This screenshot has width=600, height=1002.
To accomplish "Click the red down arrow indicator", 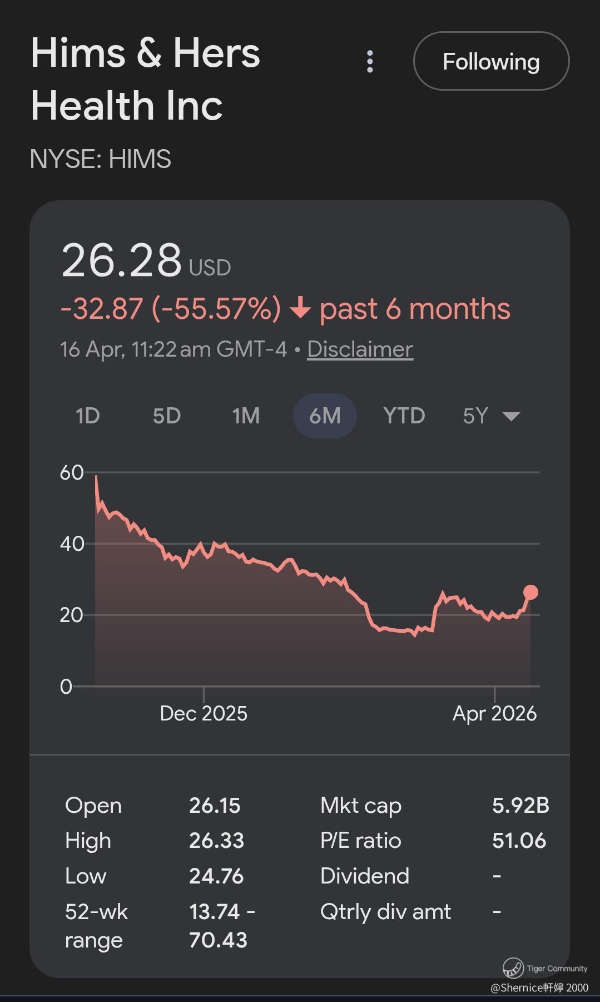I will [301, 308].
